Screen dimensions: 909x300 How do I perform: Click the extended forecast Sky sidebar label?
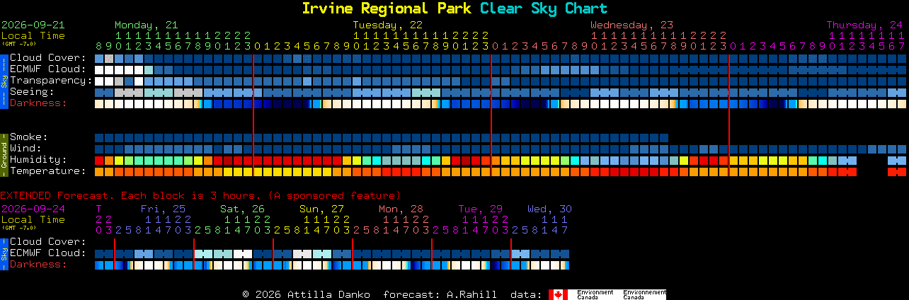click(x=4, y=253)
